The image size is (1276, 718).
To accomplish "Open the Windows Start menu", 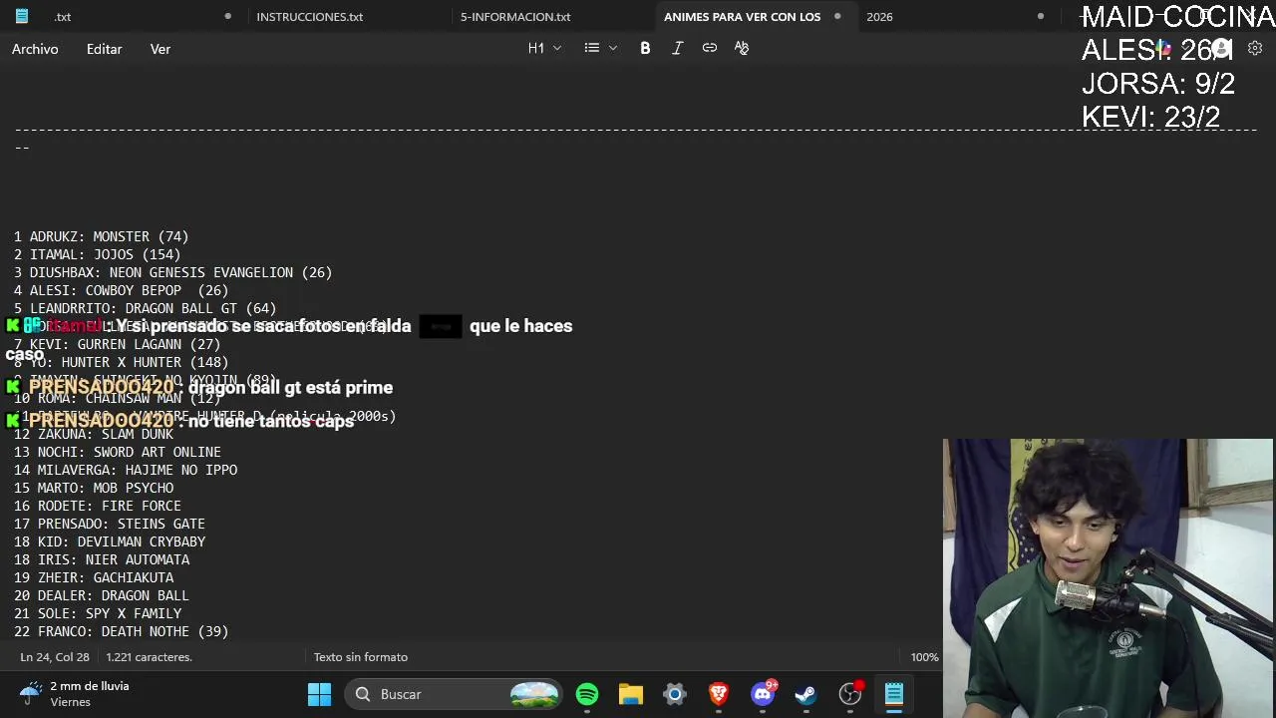I will click(x=319, y=694).
